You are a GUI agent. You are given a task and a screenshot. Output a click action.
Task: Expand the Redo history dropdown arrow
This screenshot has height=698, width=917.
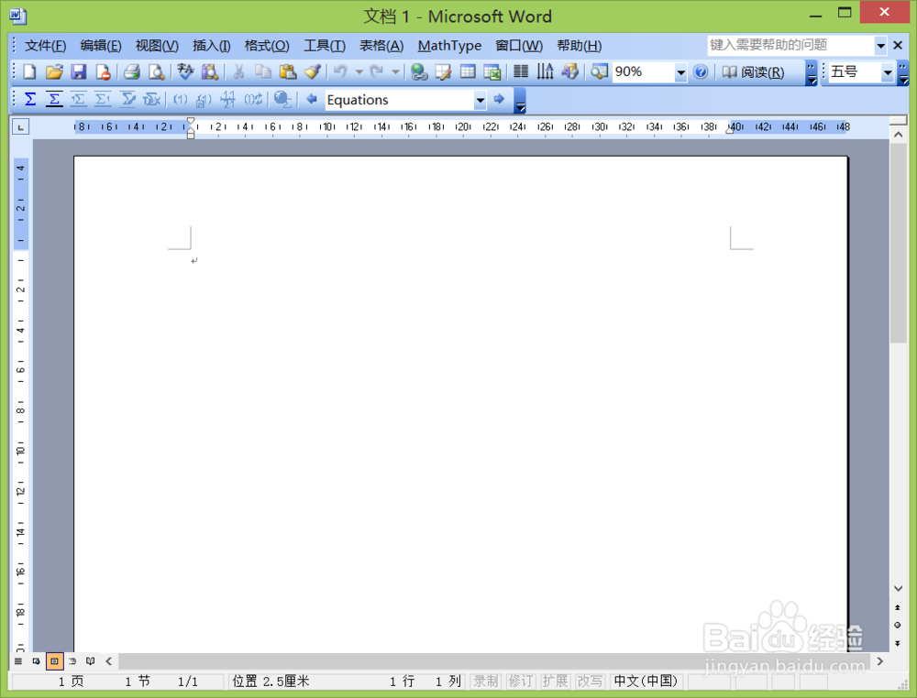(x=396, y=71)
